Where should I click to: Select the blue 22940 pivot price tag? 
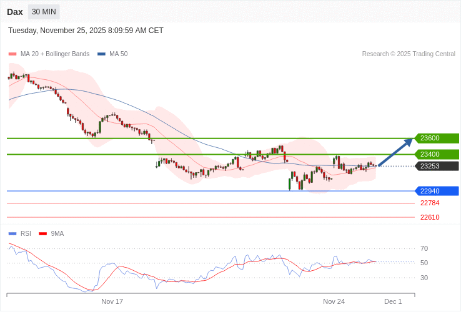437,191
